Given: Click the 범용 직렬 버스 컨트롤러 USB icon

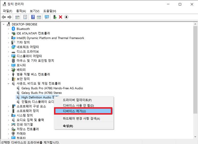Looking at the screenshot, I should [x=13, y=74].
